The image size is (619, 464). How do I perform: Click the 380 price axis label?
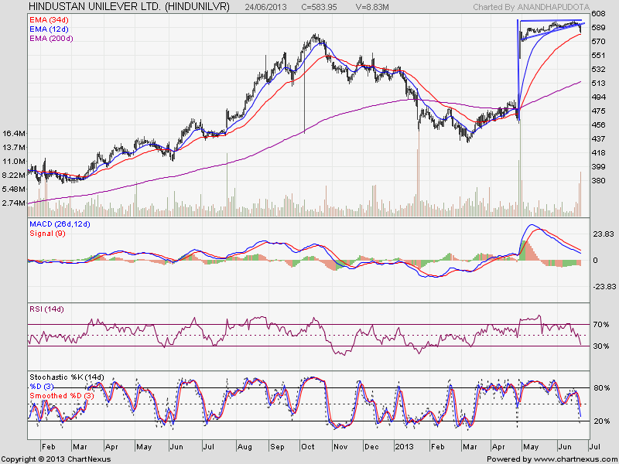point(598,181)
